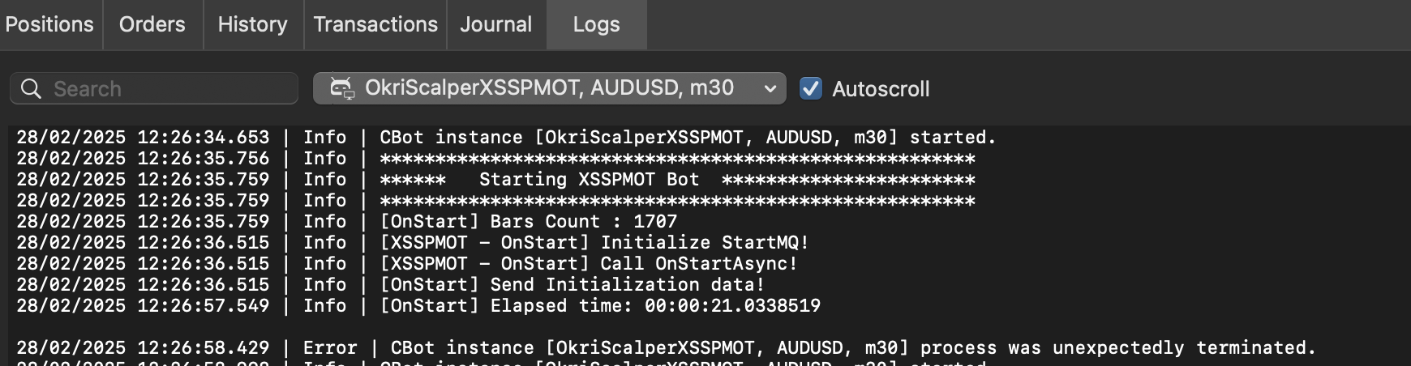Select the Starting XSSPMOT Bot log line
The width and height of the screenshot is (1411, 366).
495,180
